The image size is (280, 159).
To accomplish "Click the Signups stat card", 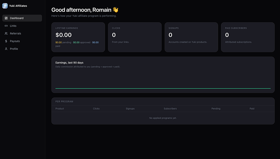I will point(191,37).
